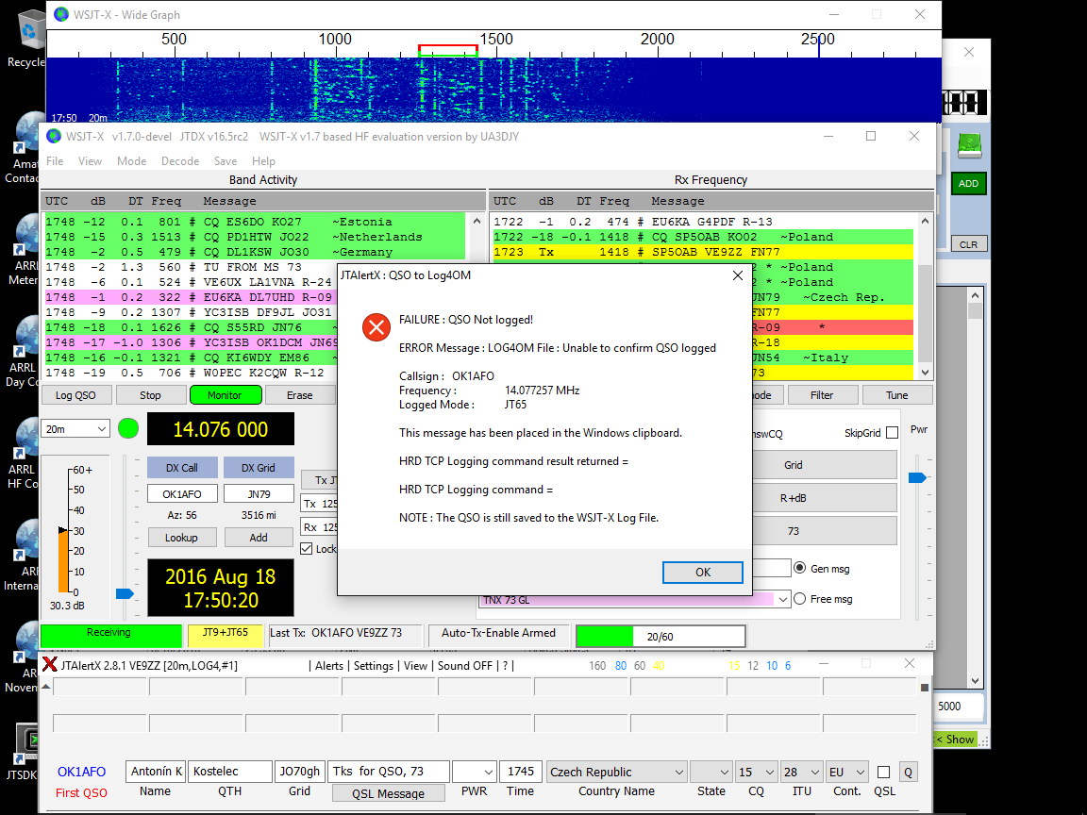Click the Lookup button
The width and height of the screenshot is (1087, 815).
click(181, 538)
